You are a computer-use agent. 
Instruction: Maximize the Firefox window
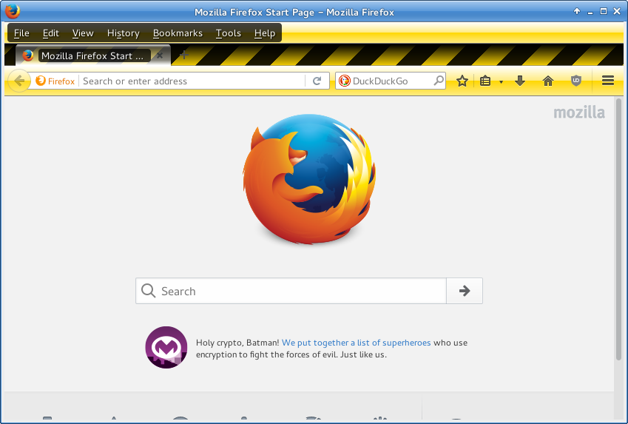[603, 11]
